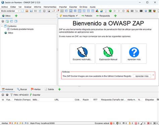Click the New Session toolbar icon
The image size is (159, 125).
[x=22, y=11]
